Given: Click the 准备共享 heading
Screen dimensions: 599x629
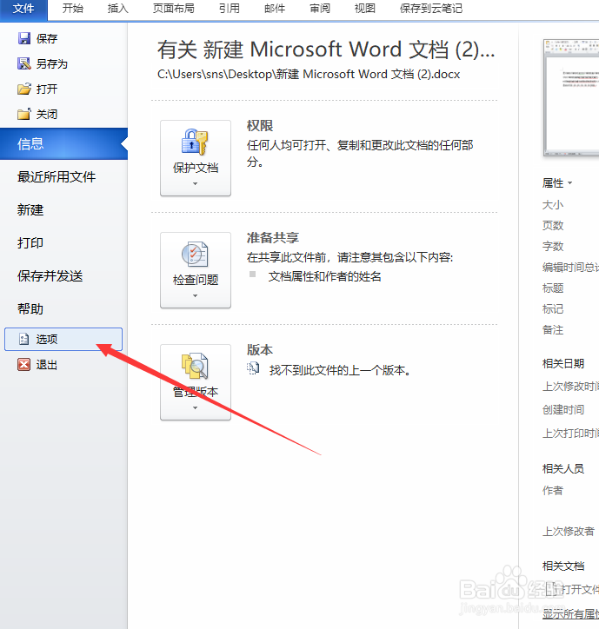Looking at the screenshot, I should pos(273,237).
